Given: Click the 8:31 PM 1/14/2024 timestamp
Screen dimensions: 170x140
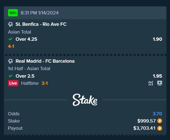Looking at the screenshot, I should 39,13.
